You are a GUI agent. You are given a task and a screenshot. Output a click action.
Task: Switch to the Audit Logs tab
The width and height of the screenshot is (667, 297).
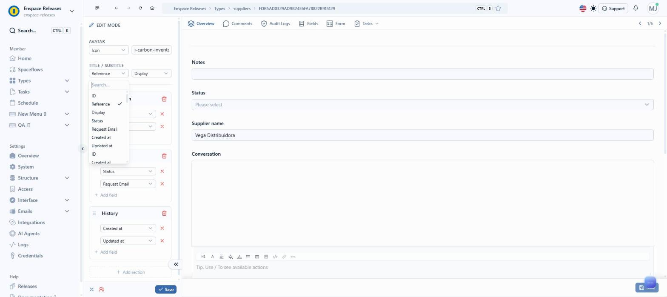coord(275,24)
